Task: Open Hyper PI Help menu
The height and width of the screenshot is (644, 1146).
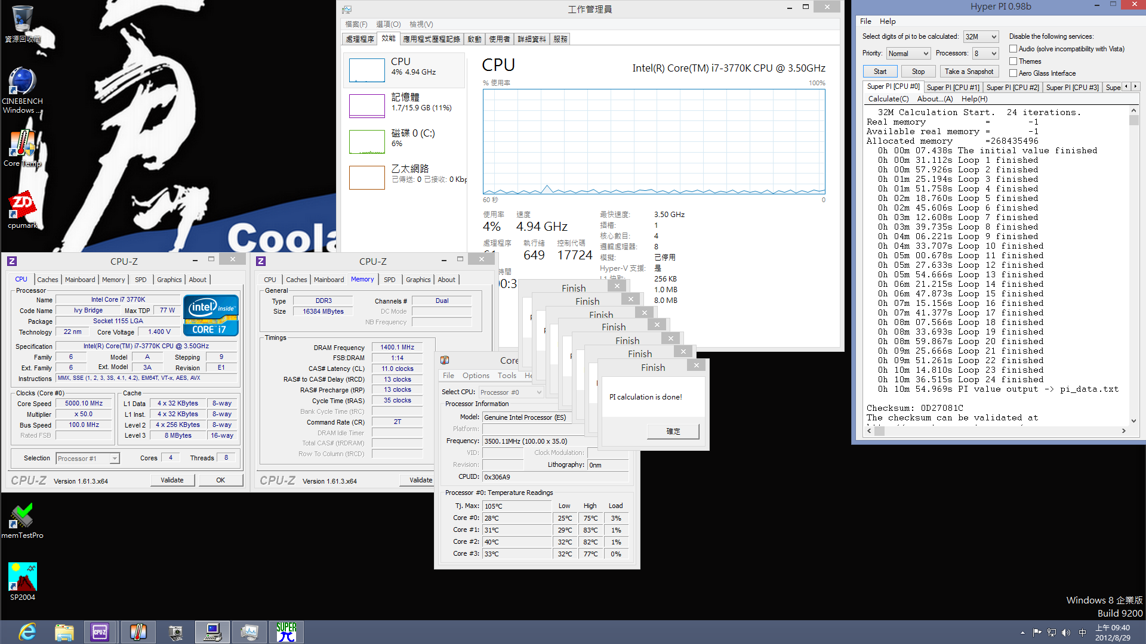Action: point(888,21)
